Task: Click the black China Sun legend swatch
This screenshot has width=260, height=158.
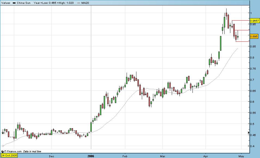Action: 14,3
